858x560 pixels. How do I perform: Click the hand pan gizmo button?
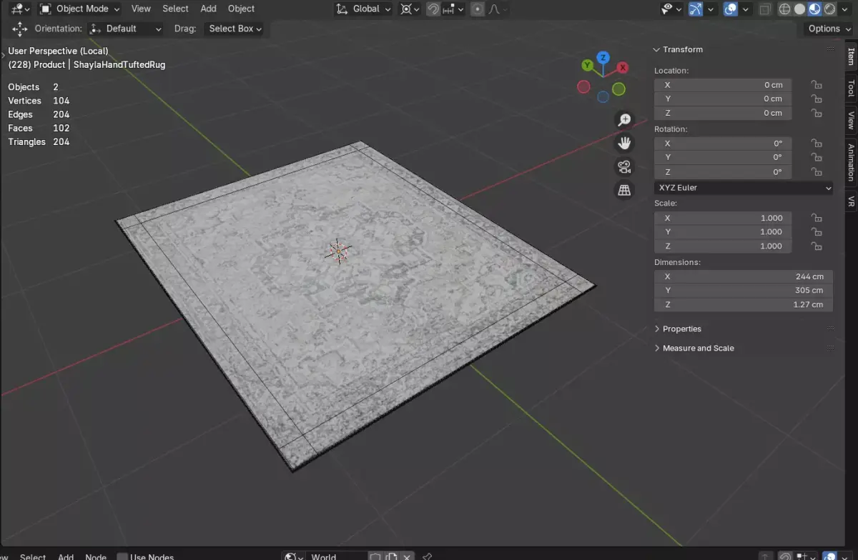click(624, 143)
